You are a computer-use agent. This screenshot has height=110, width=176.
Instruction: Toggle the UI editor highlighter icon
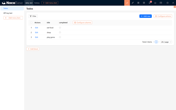coord(127,3)
